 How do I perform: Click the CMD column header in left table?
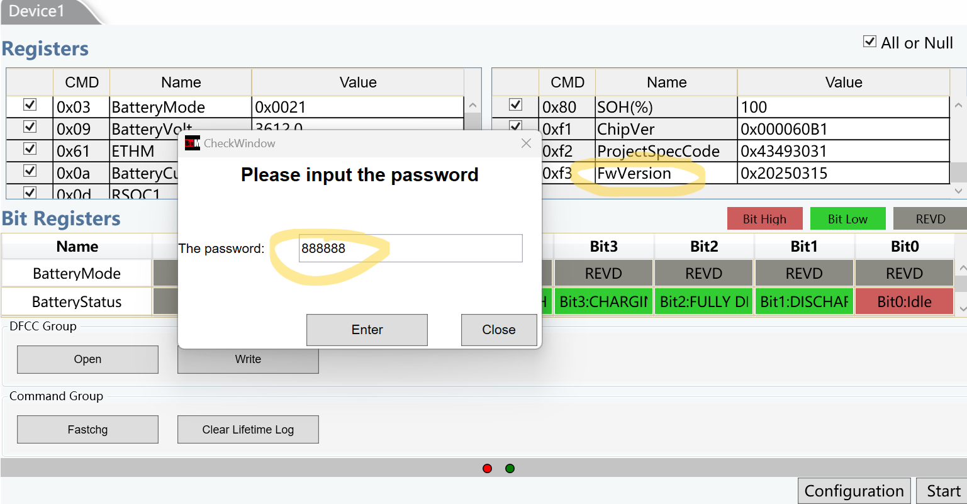point(82,82)
